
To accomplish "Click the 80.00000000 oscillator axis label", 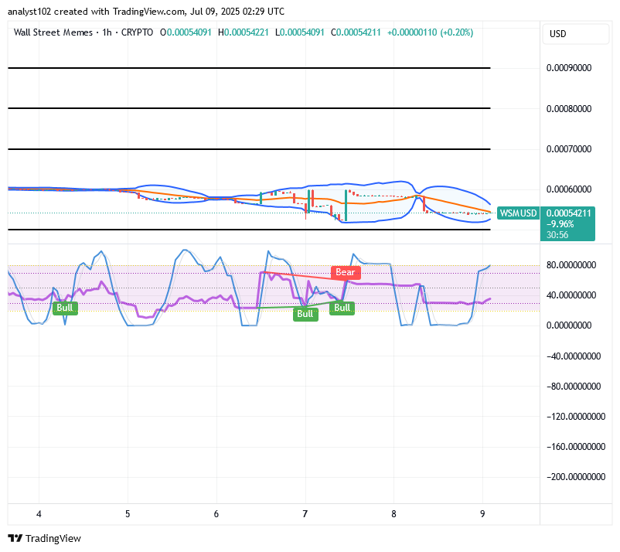I will (571, 265).
